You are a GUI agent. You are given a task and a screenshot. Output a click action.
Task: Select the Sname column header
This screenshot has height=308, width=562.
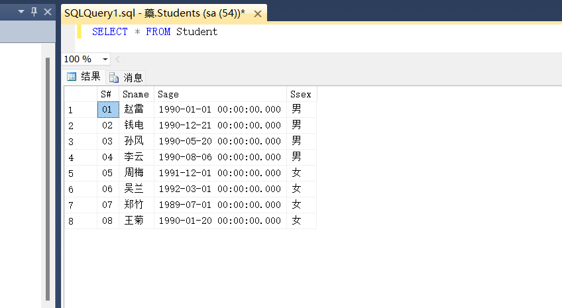coord(137,94)
